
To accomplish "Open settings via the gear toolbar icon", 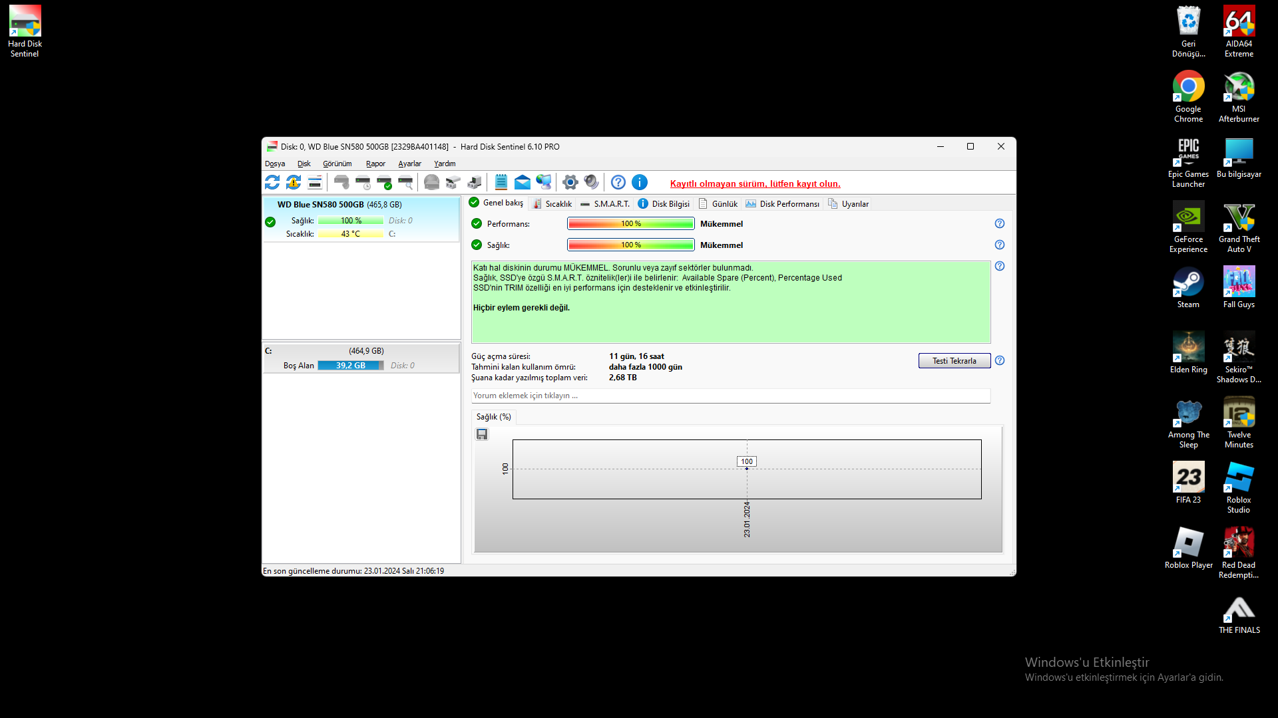I will tap(570, 182).
